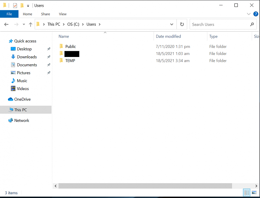The height and width of the screenshot is (198, 260).
Task: Click the Back navigation arrow
Action: coord(6,24)
